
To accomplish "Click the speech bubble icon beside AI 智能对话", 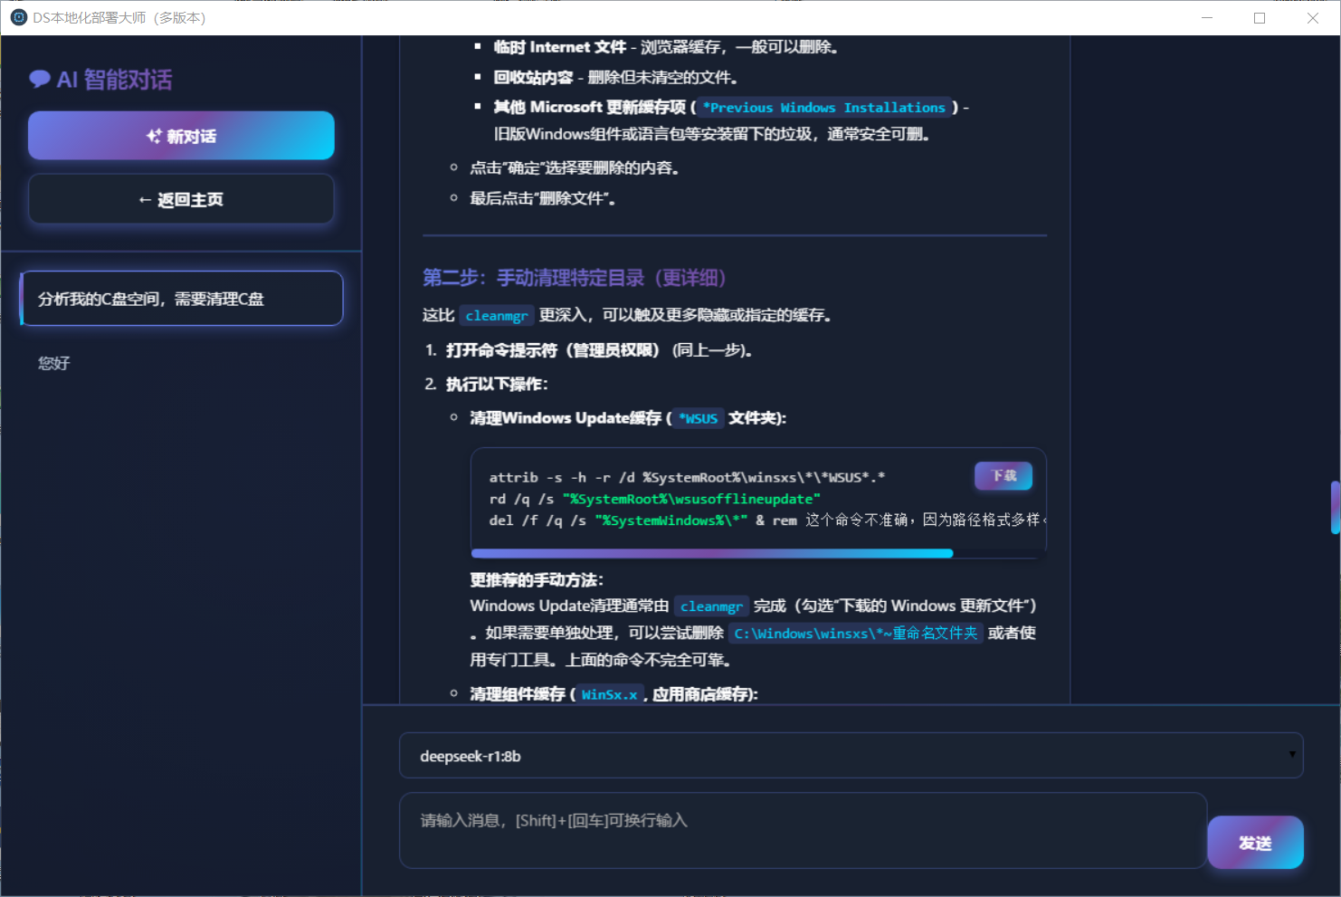I will (40, 80).
